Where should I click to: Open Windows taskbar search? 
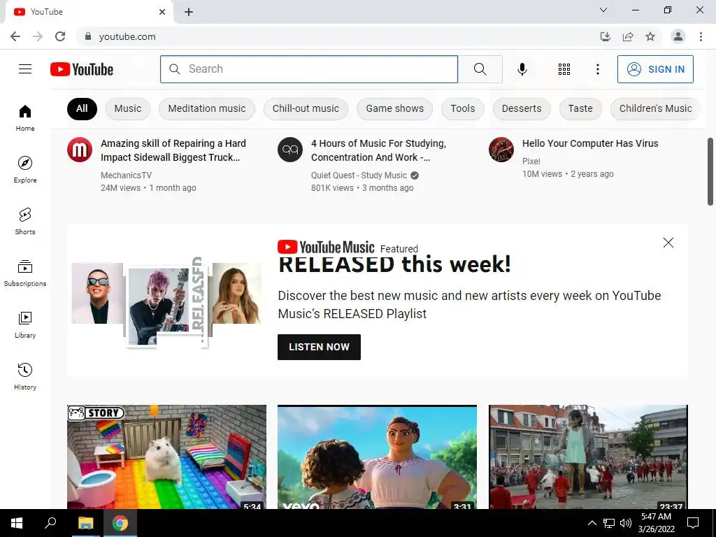pos(50,523)
